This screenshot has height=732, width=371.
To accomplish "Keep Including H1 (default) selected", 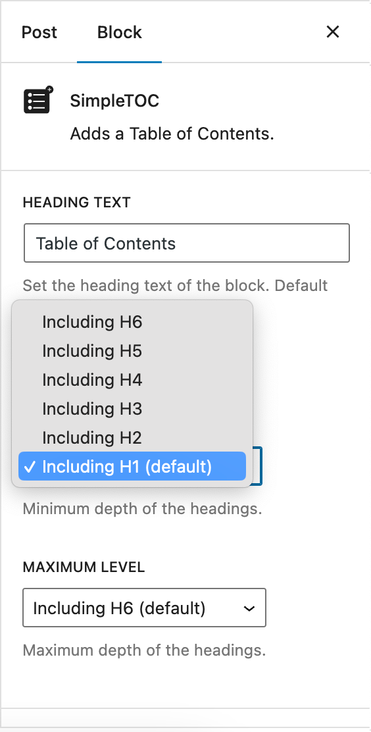I will pos(132,466).
